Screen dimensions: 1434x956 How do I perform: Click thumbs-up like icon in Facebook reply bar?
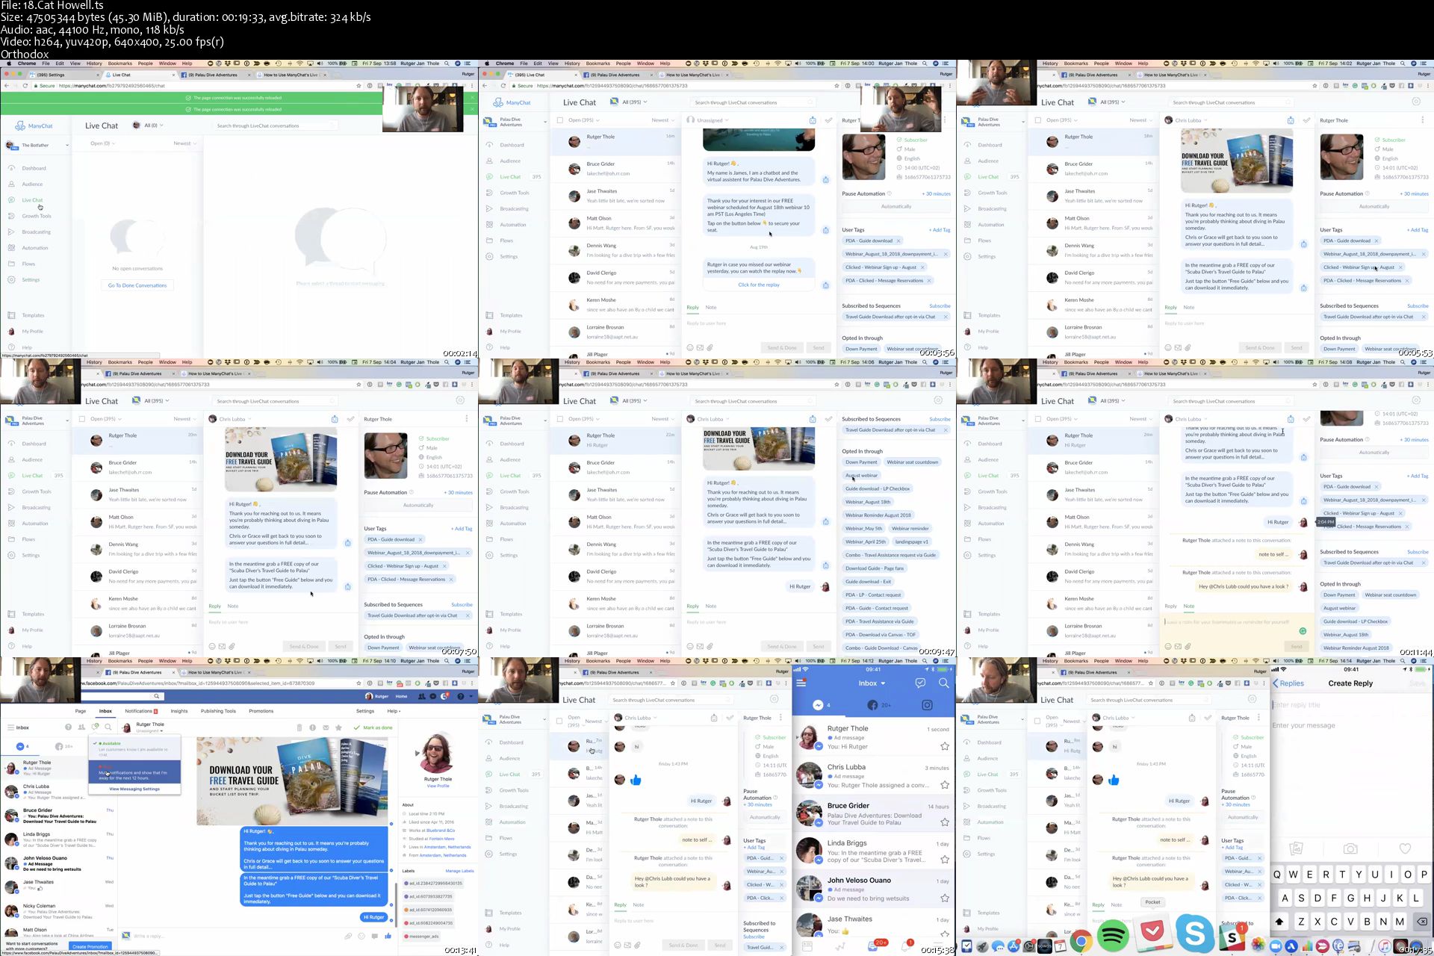pyautogui.click(x=388, y=936)
